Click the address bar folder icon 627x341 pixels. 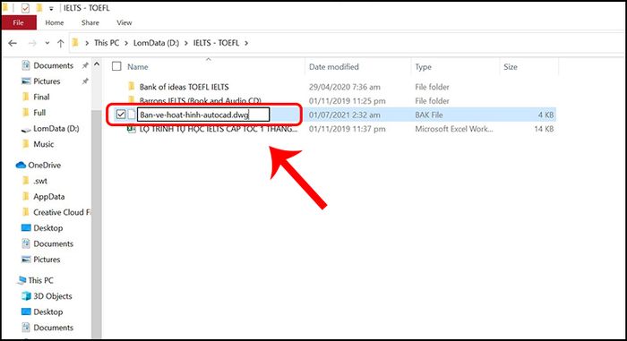(75, 43)
